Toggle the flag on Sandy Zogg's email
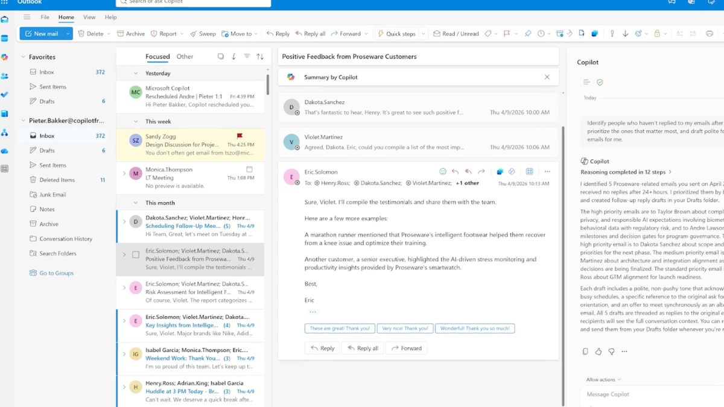 click(x=240, y=137)
